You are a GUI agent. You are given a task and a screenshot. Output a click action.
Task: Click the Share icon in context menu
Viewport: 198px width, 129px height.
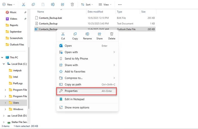[100, 34]
